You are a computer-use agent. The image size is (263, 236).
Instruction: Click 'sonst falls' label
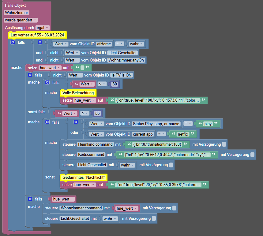pos(36,112)
